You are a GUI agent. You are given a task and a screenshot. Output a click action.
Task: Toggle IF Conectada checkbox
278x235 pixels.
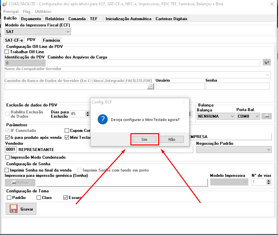point(8,131)
